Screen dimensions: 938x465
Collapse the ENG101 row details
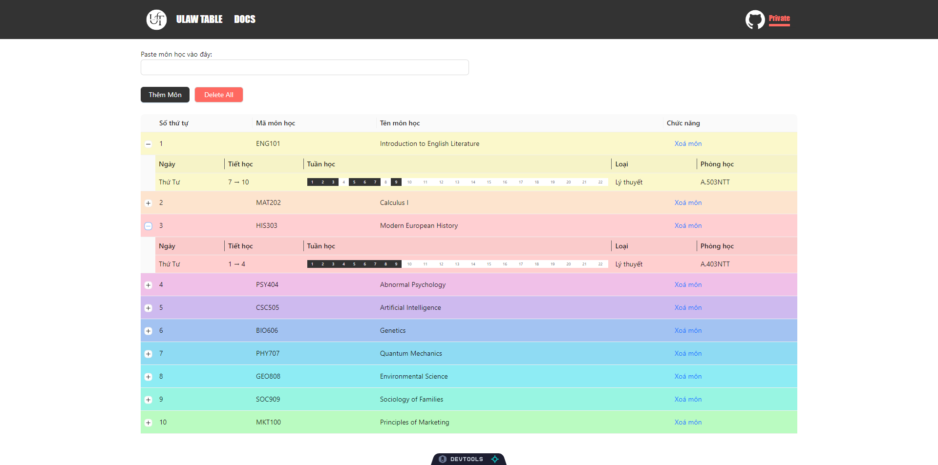pyautogui.click(x=149, y=144)
